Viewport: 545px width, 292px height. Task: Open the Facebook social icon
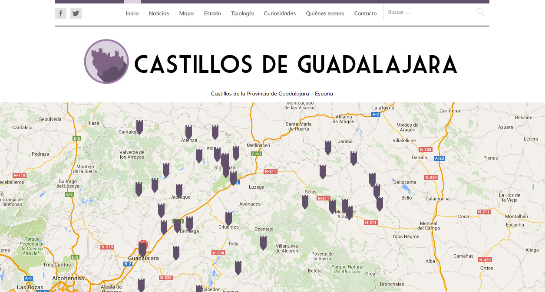pyautogui.click(x=61, y=13)
